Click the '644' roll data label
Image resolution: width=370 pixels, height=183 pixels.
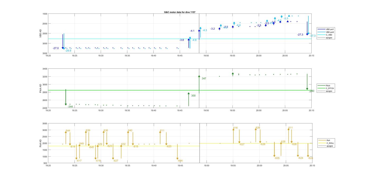click(x=68, y=130)
